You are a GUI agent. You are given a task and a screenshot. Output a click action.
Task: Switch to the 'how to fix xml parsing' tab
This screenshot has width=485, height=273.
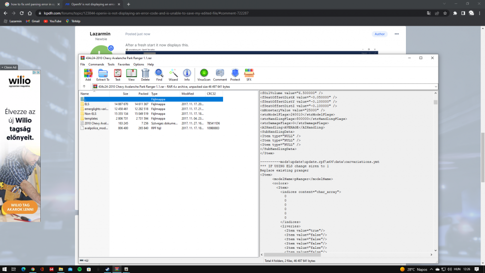pos(32,4)
